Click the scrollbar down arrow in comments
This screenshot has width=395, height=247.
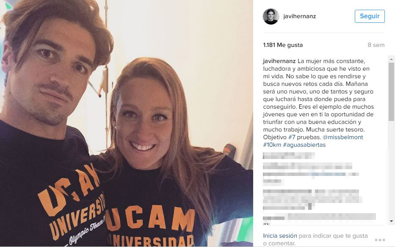(391, 221)
